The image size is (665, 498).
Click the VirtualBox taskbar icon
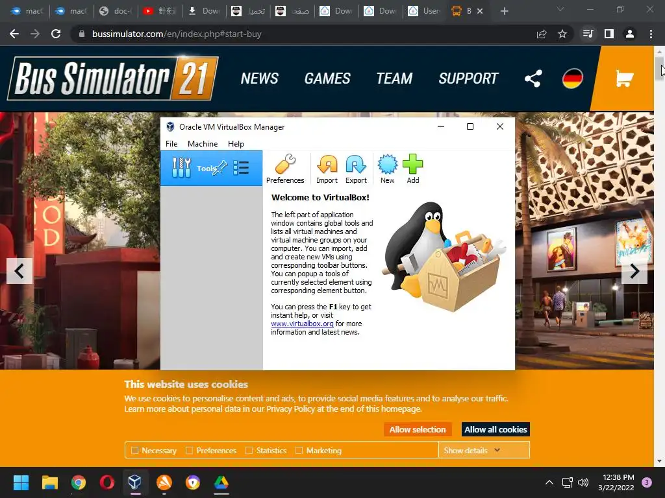click(135, 482)
